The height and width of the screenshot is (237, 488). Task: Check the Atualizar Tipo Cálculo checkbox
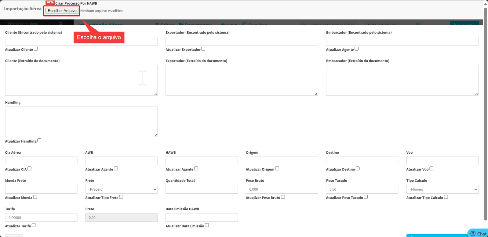446,197
